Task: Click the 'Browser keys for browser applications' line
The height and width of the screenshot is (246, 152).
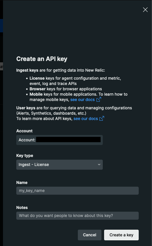Action: point(66,89)
